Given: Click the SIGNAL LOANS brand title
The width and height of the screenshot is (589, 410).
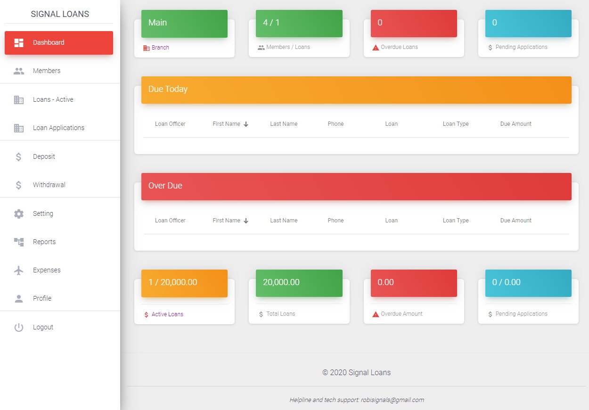Looking at the screenshot, I should click(x=60, y=14).
